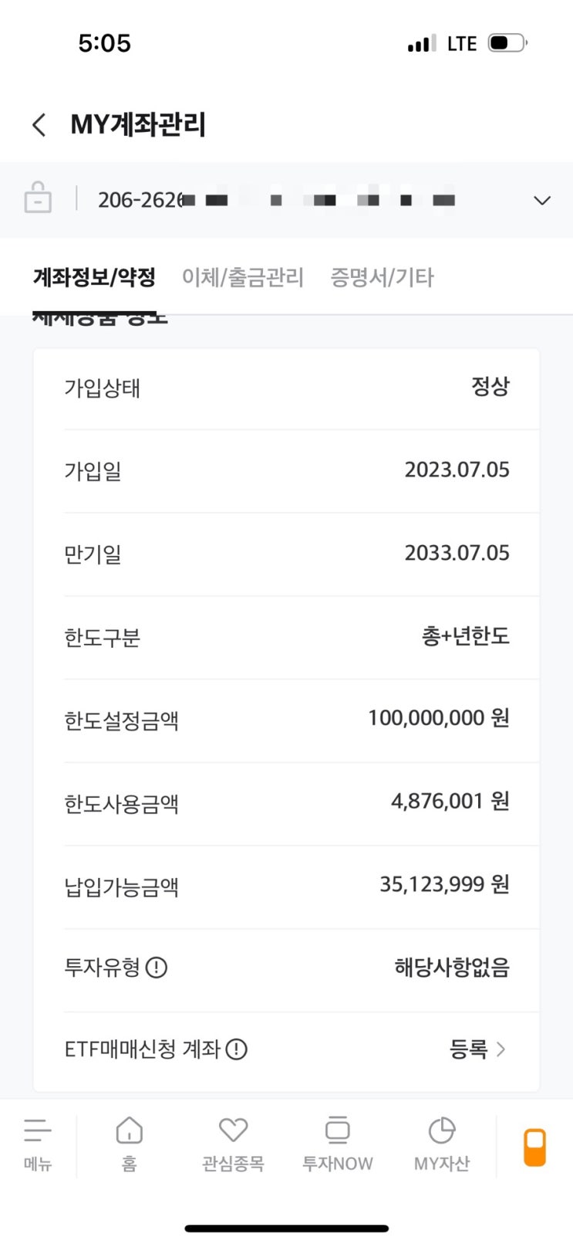Expand the account selector chevron
This screenshot has width=573, height=1244.
[542, 201]
